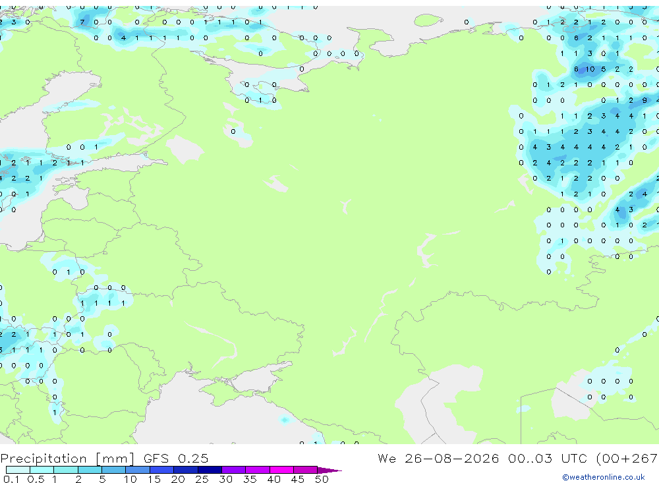The image size is (659, 483).
Task: Click the '10' precipitation value on map
Action: (x=590, y=69)
